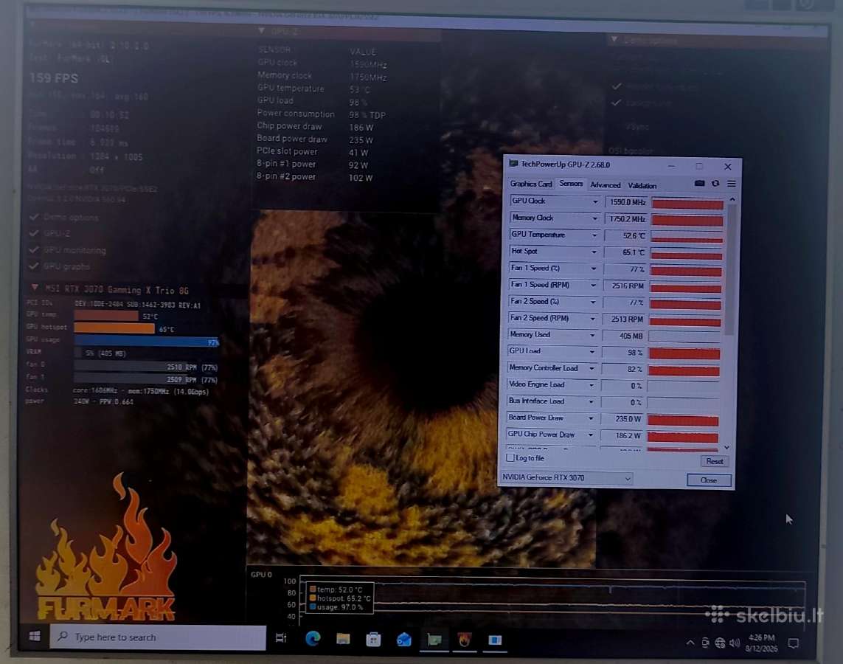Click the Close button in GPU-Z
Screen dimensions: 843x664
point(709,480)
